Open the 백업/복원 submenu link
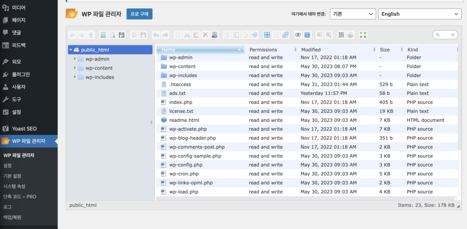467x229 pixels. pos(12,217)
